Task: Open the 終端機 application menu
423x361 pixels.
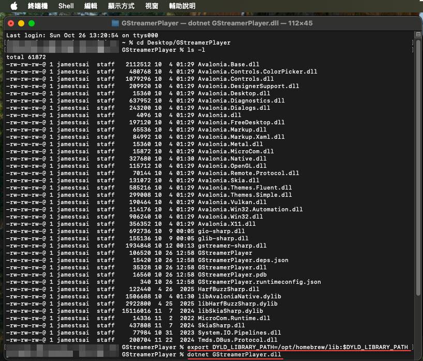Action: [x=37, y=6]
